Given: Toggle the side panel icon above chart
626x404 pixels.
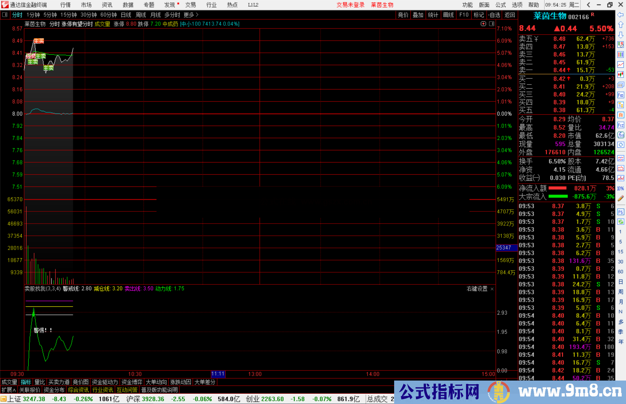Looking at the screenshot, I should [492, 24].
